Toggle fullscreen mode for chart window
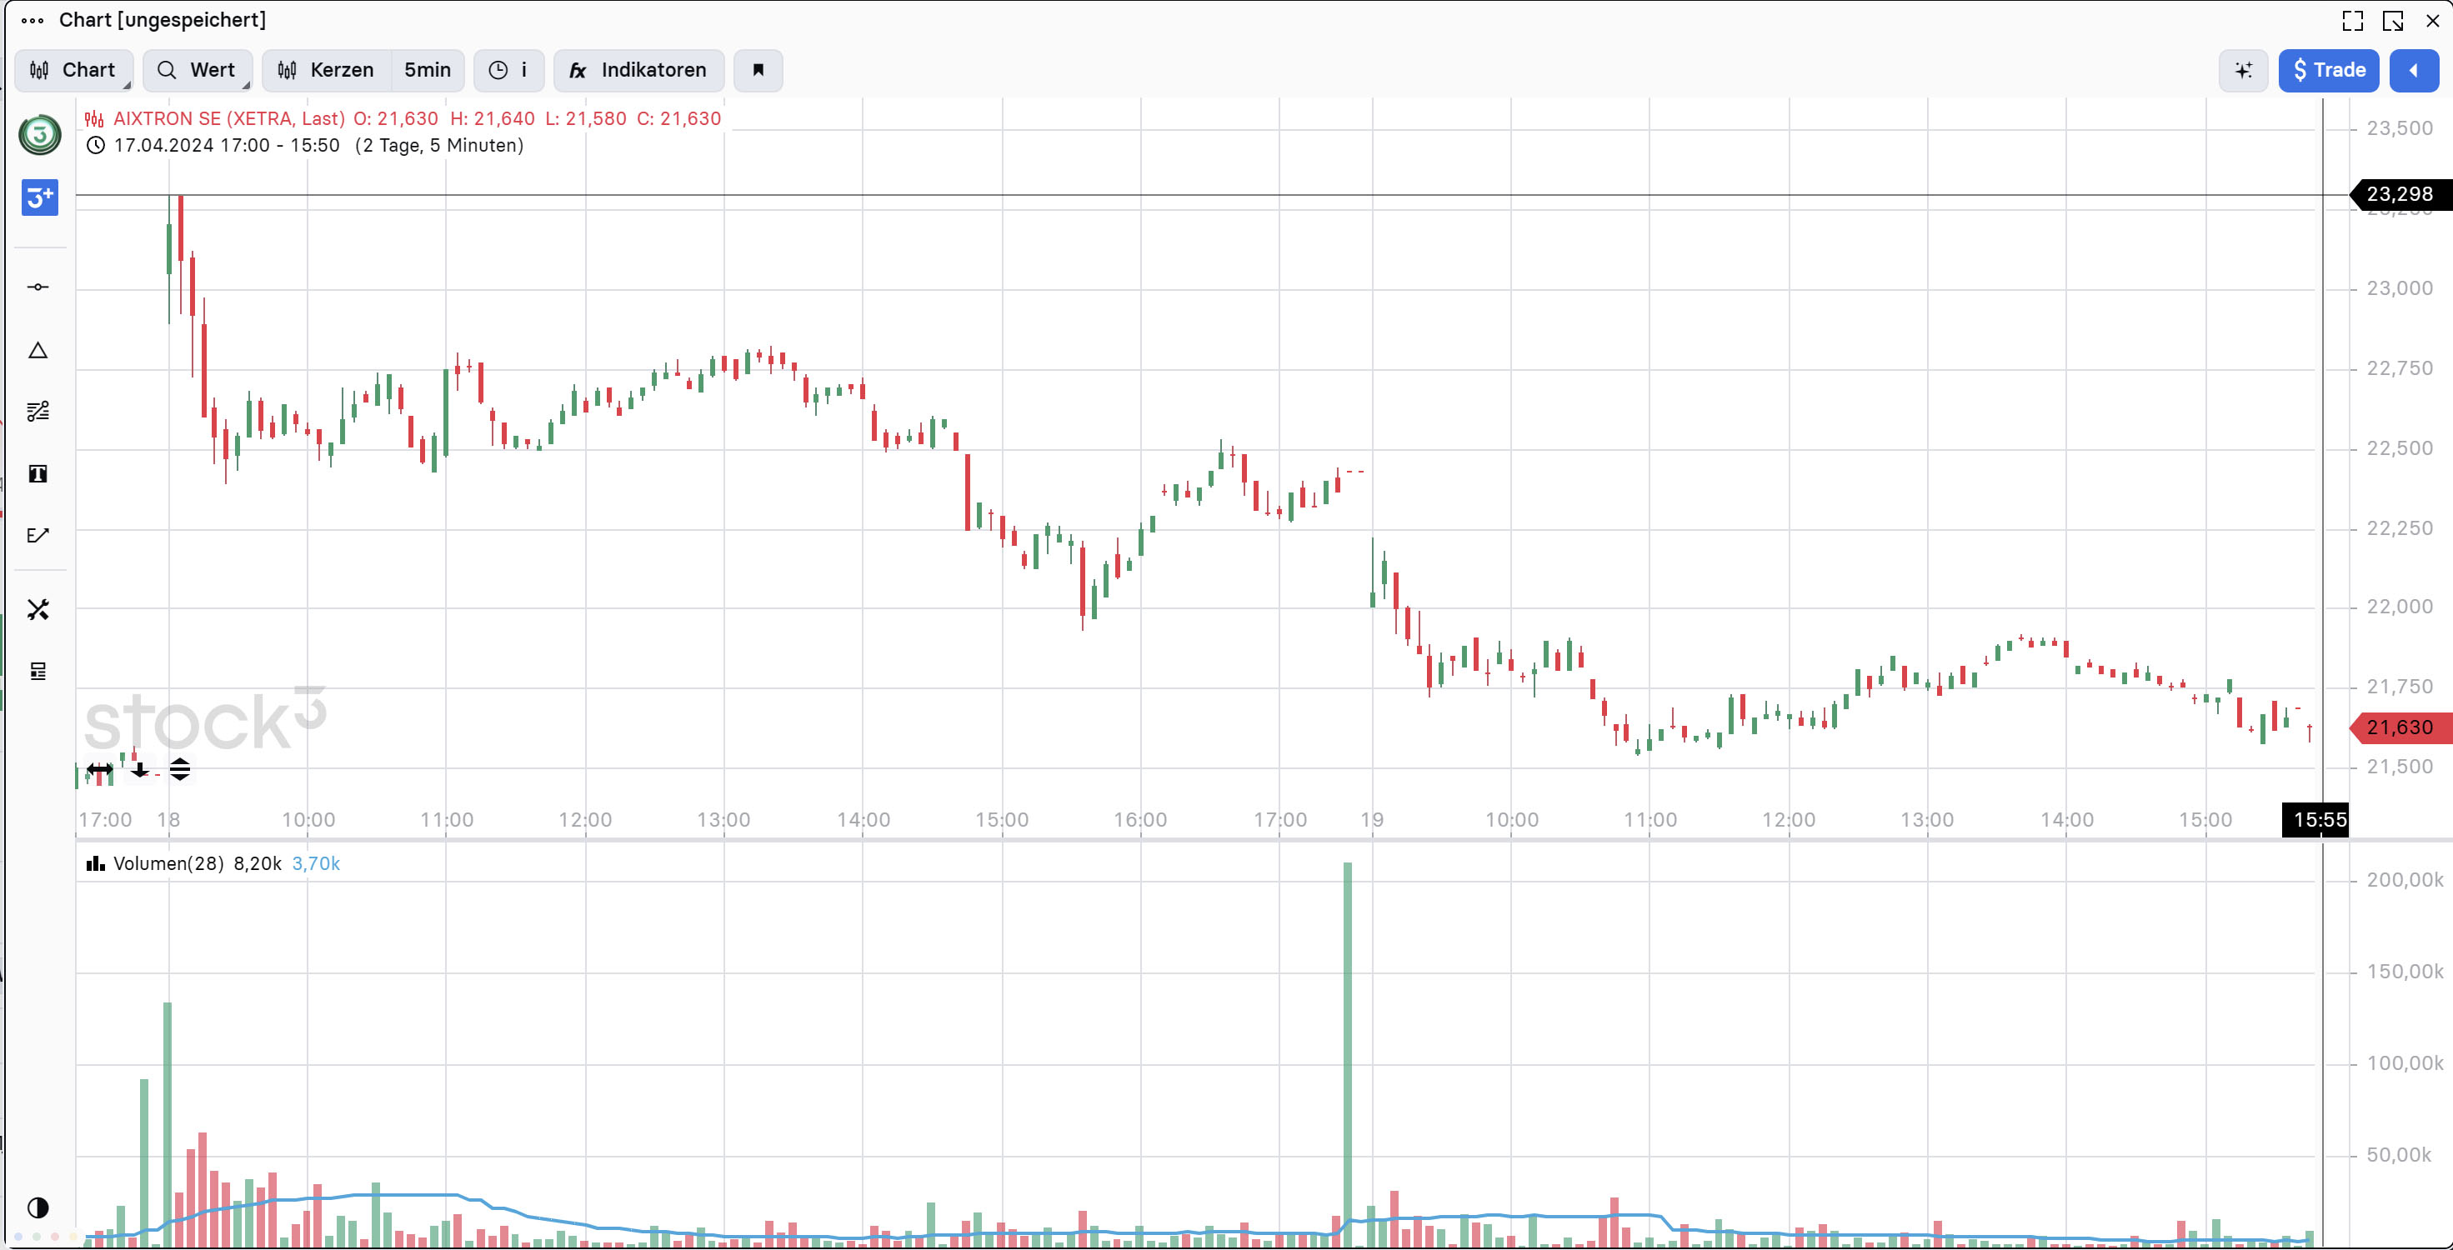This screenshot has height=1250, width=2453. [2352, 20]
